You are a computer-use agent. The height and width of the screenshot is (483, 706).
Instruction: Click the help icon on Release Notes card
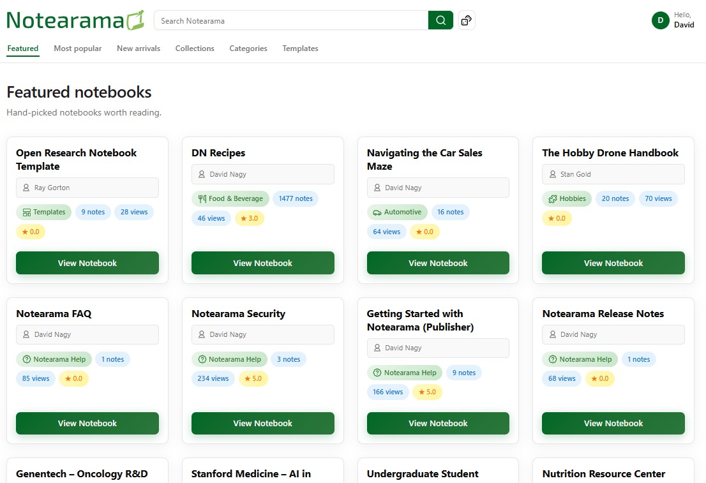pos(552,359)
